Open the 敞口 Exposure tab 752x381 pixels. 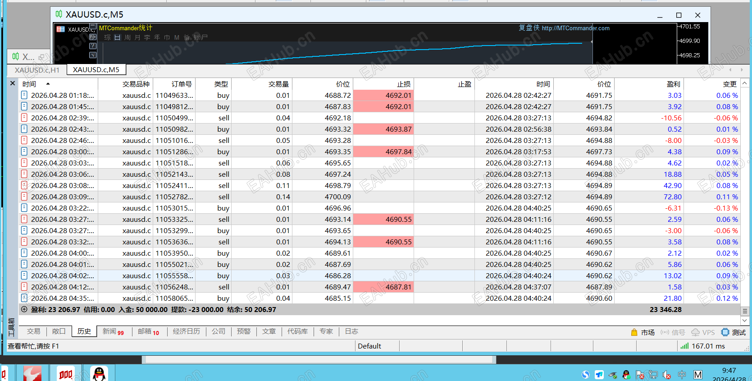pos(59,331)
